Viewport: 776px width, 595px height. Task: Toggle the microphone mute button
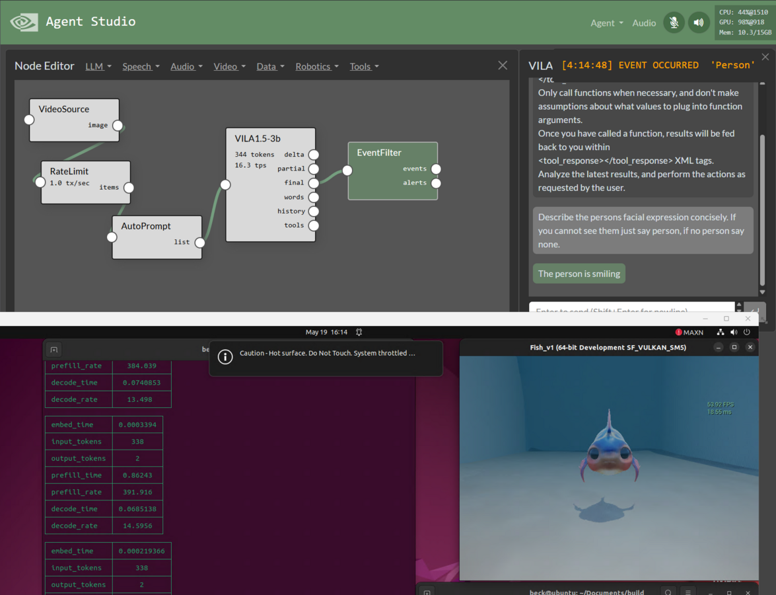674,22
